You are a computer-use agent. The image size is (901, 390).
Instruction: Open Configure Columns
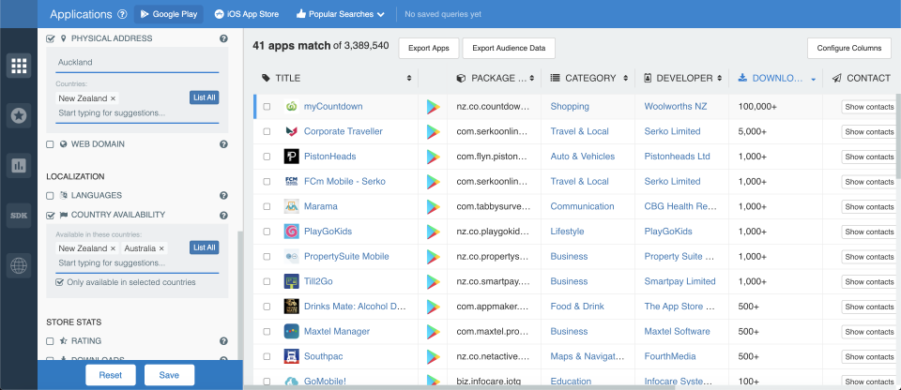tap(849, 48)
